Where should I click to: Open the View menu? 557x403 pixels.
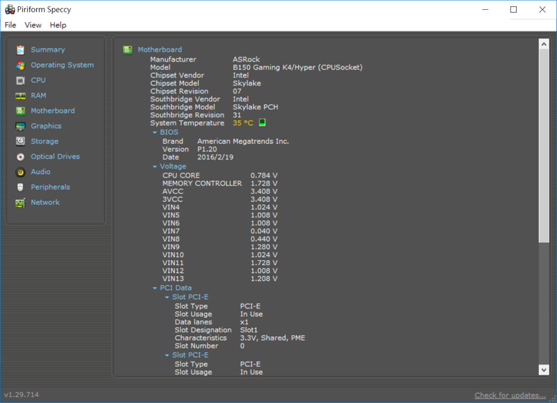tap(33, 25)
